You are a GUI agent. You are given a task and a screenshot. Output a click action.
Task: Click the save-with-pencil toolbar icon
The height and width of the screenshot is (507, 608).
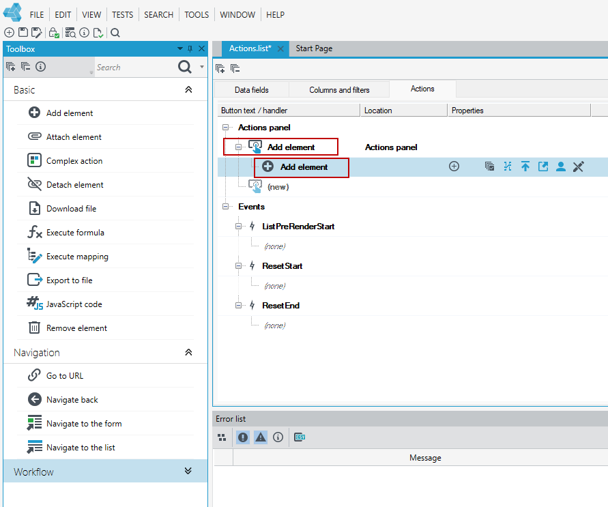[x=36, y=33]
